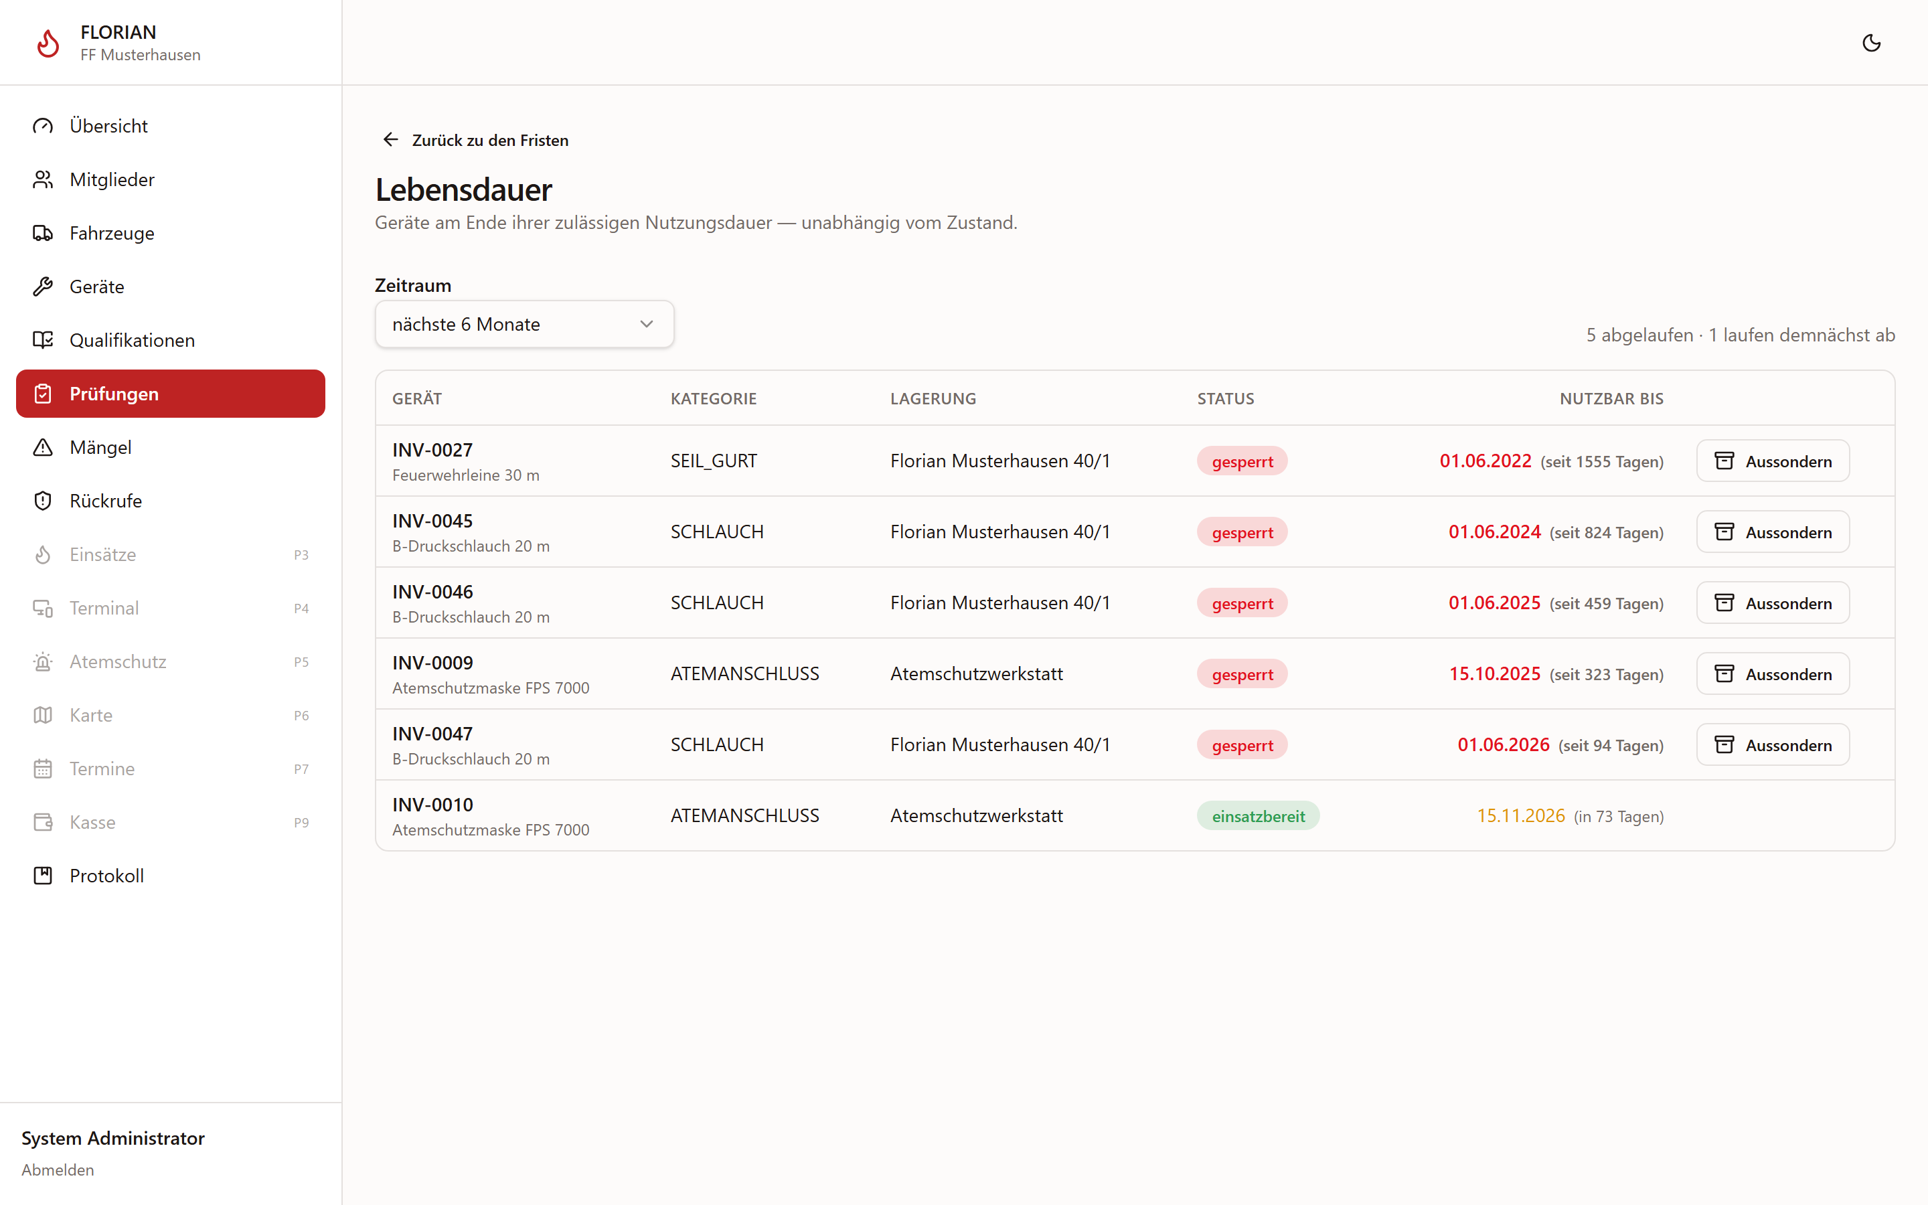Click the Terminal device icon
This screenshot has width=1928, height=1205.
(x=43, y=608)
